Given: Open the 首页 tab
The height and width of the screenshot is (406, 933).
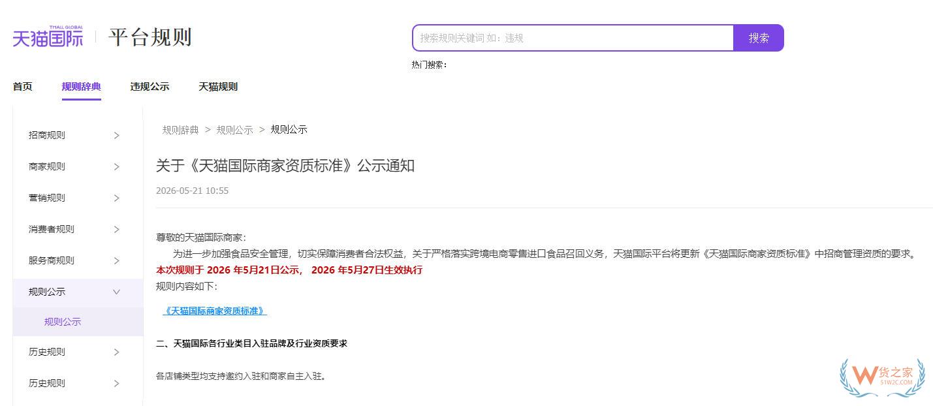Looking at the screenshot, I should point(23,86).
